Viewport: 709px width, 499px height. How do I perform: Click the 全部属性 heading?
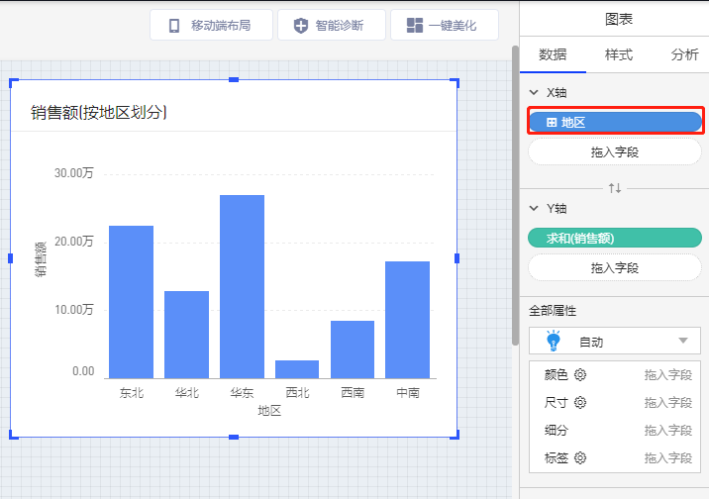click(x=553, y=311)
